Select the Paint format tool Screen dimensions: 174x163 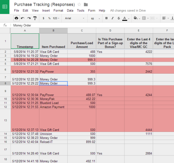(x=35, y=18)
